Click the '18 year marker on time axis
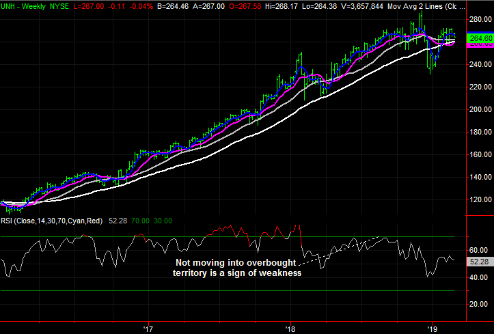This screenshot has width=494, height=334. pyautogui.click(x=290, y=329)
